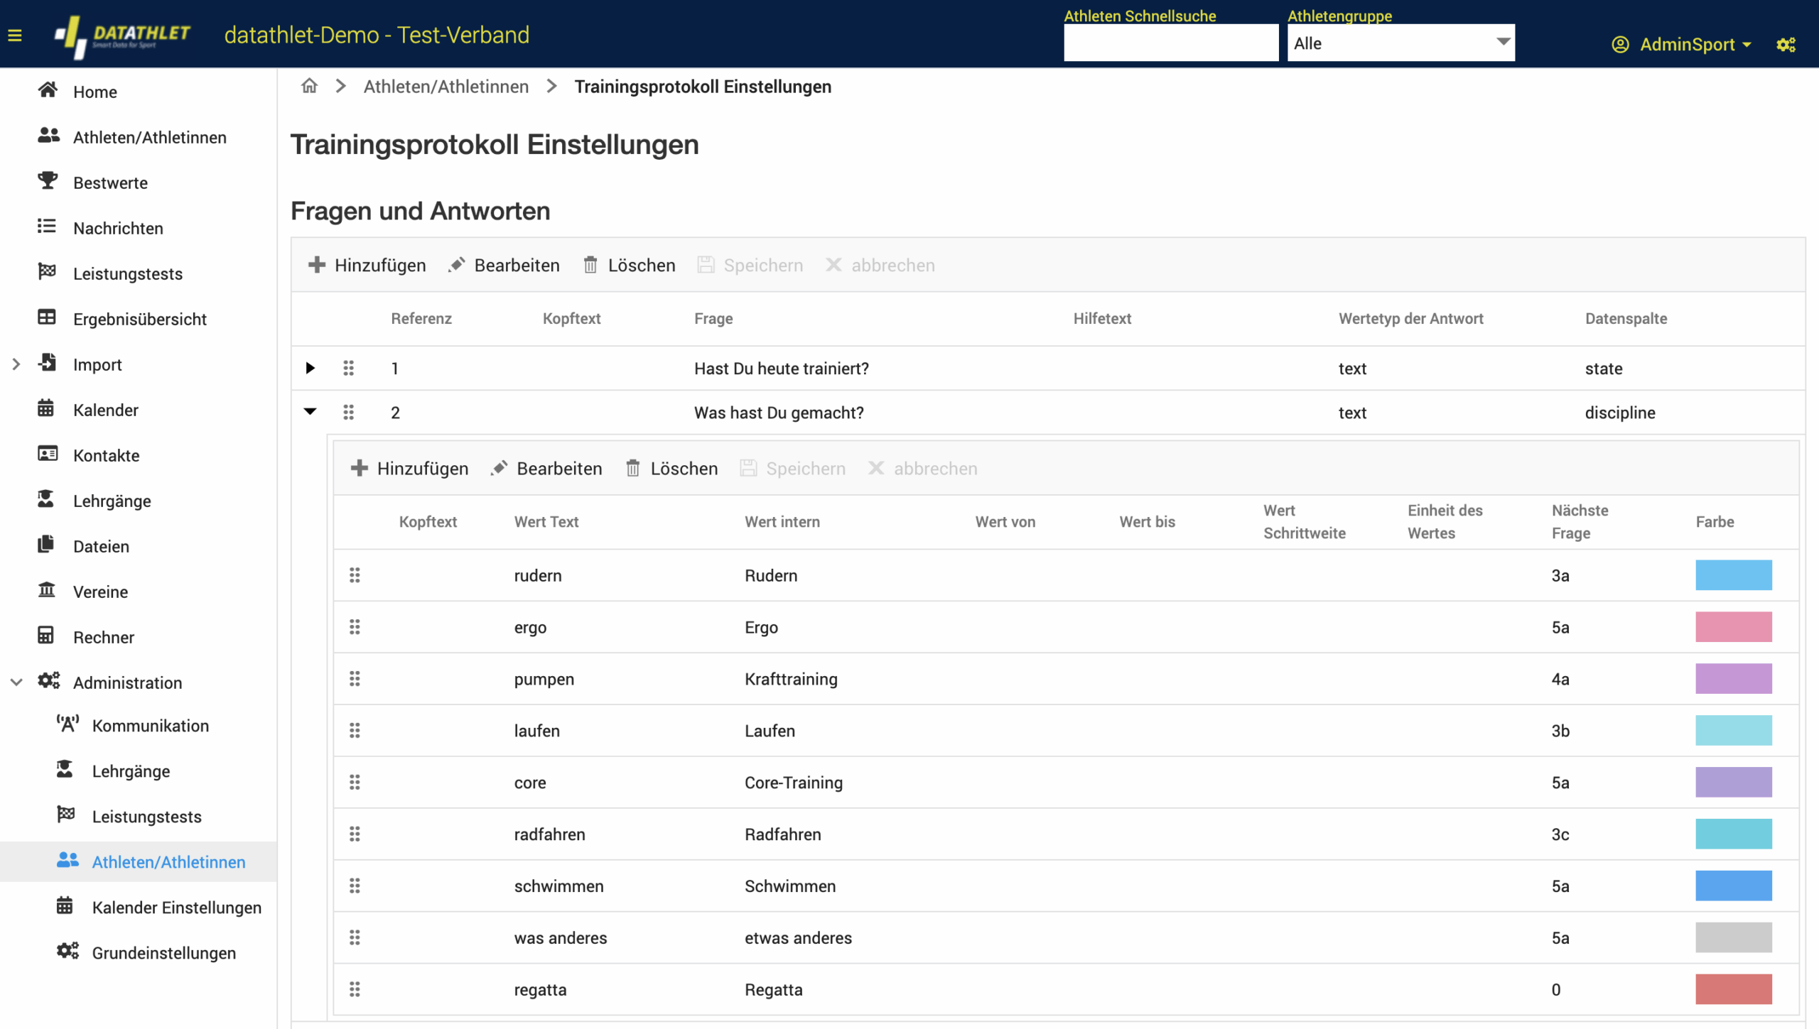Sort by Referenz column header
Viewport: 1819px width, 1029px height.
[x=421, y=319]
